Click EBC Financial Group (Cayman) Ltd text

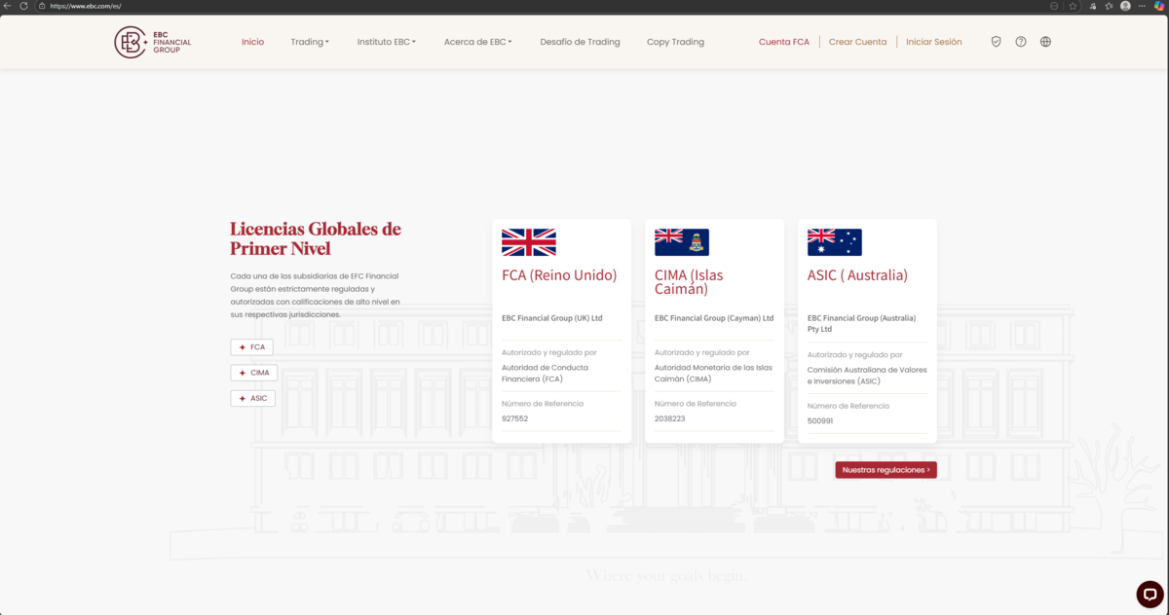(714, 318)
